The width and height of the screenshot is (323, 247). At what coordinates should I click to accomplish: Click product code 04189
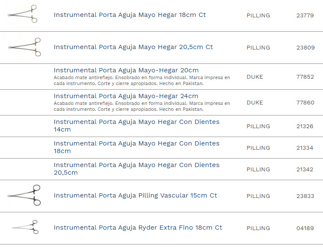(x=305, y=228)
